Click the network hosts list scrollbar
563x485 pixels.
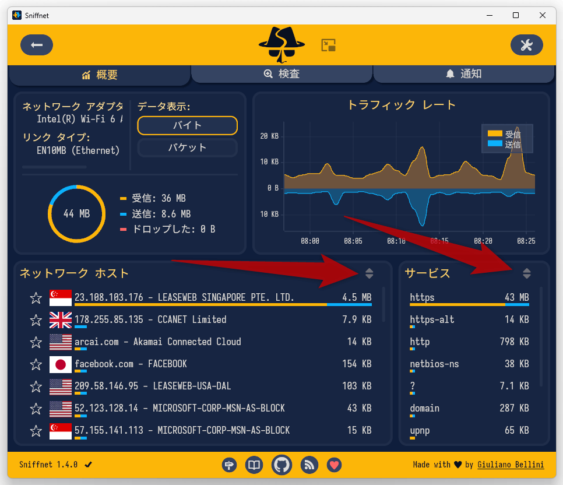[383, 305]
